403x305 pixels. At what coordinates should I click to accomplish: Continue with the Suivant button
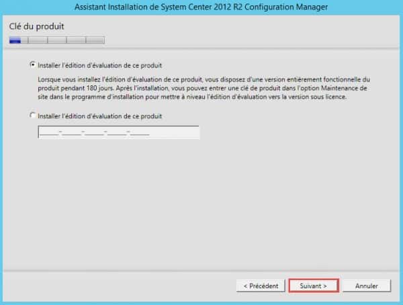[314, 286]
